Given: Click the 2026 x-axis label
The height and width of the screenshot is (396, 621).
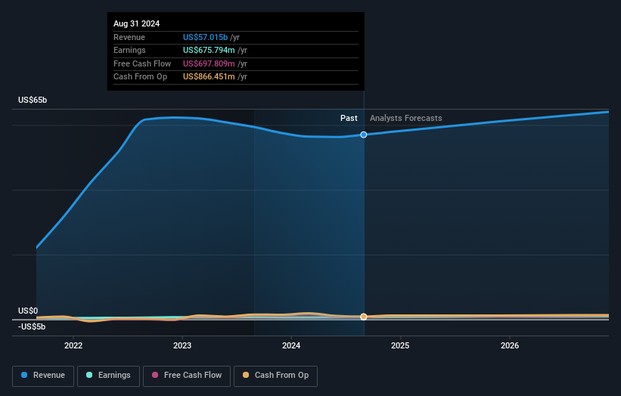Looking at the screenshot, I should click(x=510, y=345).
